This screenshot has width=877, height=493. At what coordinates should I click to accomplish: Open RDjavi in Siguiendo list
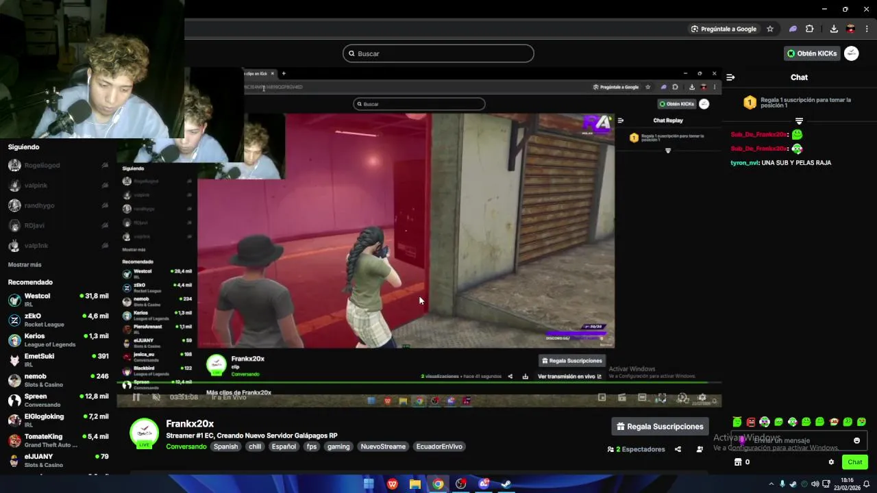58,225
